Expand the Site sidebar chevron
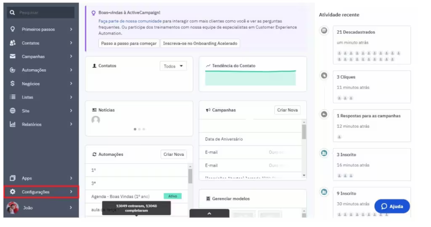This screenshot has height=227, width=431. coord(71,110)
